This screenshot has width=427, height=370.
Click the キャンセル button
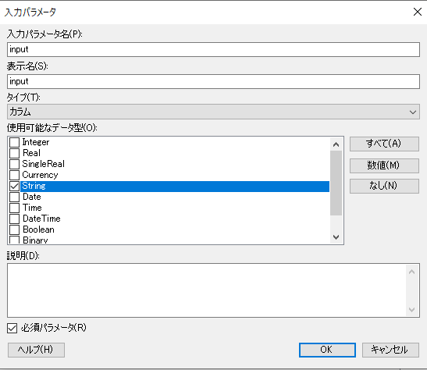[x=390, y=350]
